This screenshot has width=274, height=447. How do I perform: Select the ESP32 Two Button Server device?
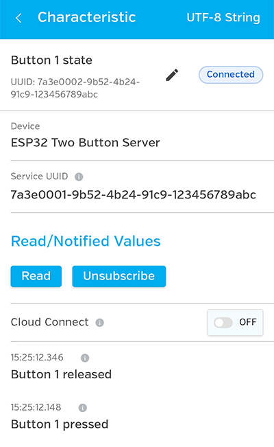click(x=86, y=143)
